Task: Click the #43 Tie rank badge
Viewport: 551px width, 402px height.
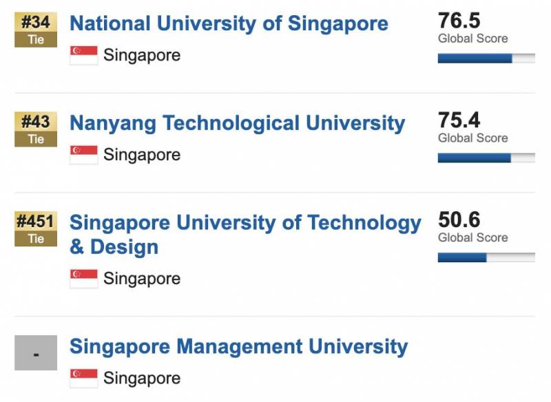Action: click(x=36, y=129)
